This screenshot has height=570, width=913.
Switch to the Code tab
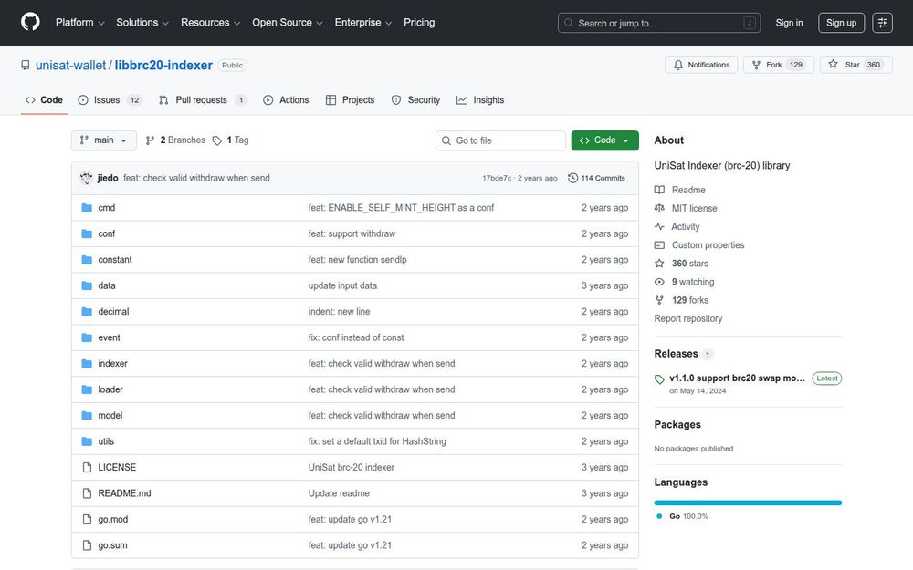[44, 100]
